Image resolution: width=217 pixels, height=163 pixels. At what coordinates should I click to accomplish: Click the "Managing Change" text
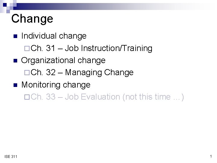tap(99, 72)
